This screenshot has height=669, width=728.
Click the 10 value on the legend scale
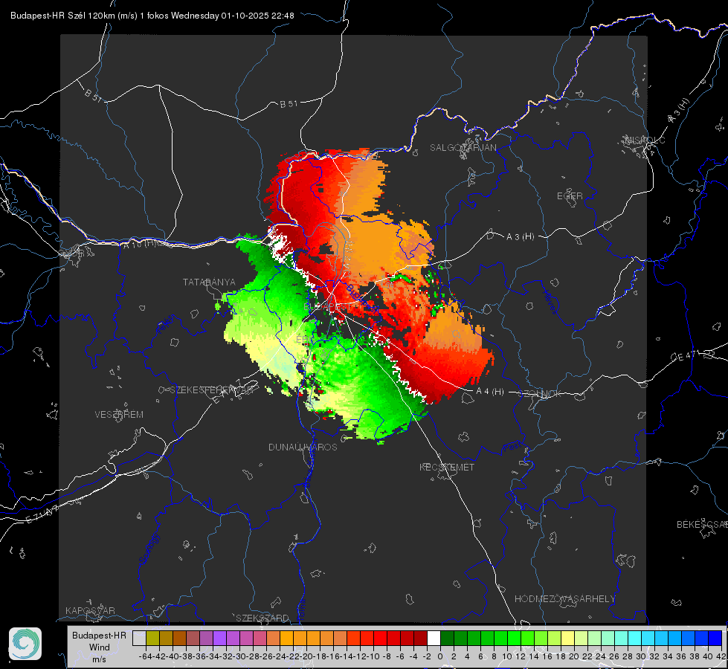coord(507,656)
